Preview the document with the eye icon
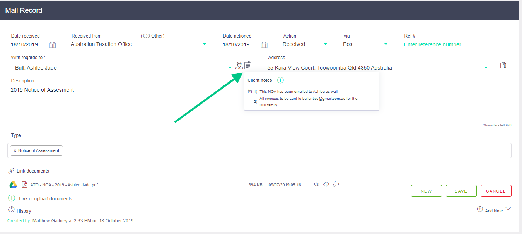Image resolution: width=522 pixels, height=234 pixels. pos(317,184)
